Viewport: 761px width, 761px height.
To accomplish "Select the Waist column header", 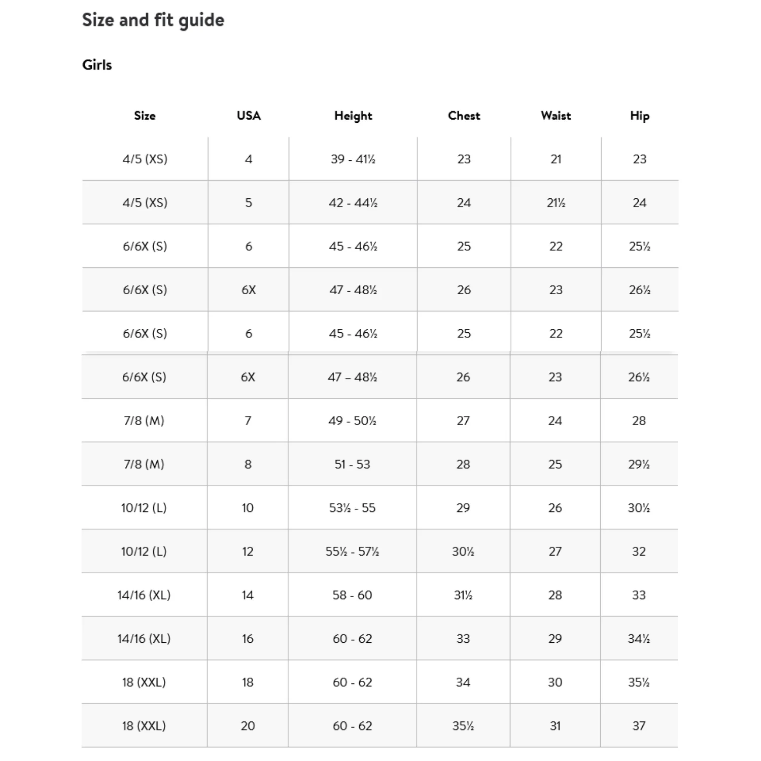I will click(556, 116).
